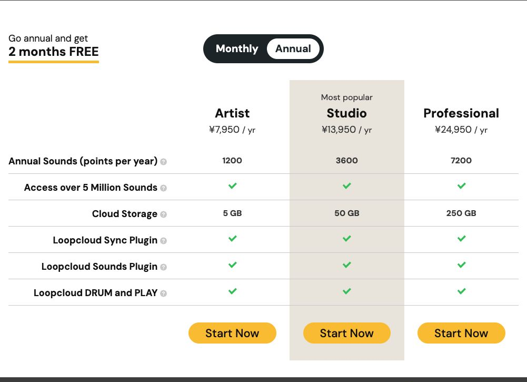Click the Cloud Storage help icon
This screenshot has width=527, height=382.
click(x=163, y=214)
